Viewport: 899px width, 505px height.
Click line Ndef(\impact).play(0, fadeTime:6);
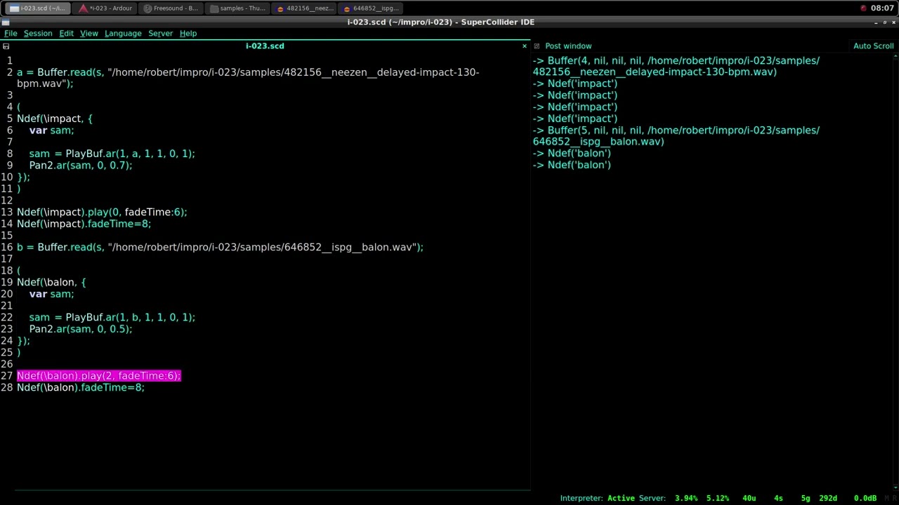102,212
